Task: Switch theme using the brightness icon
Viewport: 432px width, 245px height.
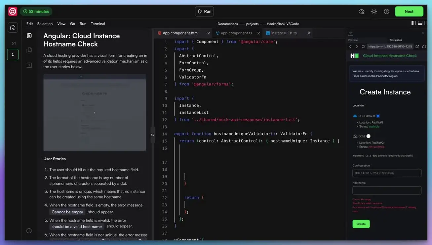Action: [x=374, y=11]
